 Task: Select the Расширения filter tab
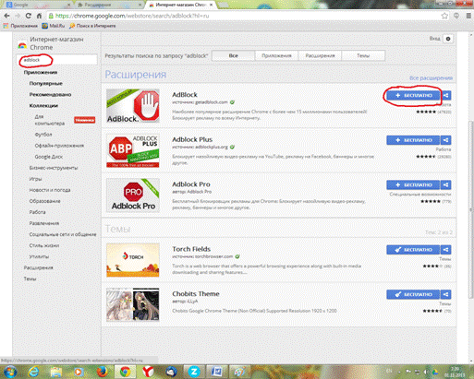point(320,55)
